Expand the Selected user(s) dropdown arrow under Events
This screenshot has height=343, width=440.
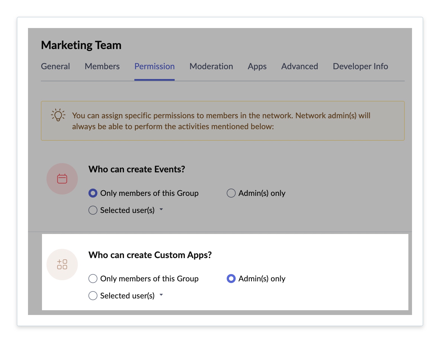pos(161,209)
